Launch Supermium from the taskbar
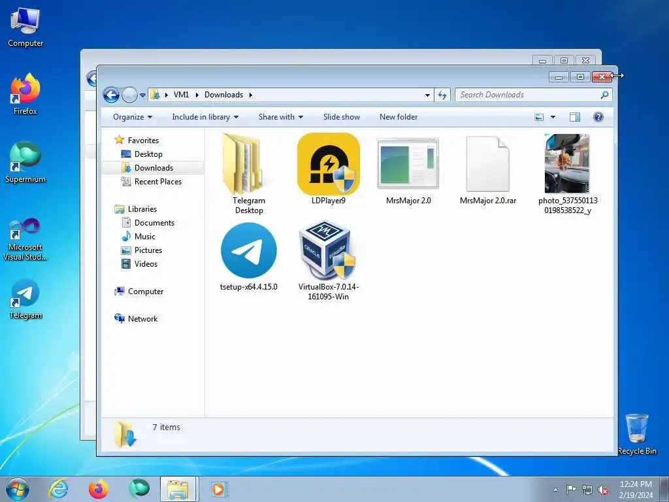 click(x=139, y=489)
